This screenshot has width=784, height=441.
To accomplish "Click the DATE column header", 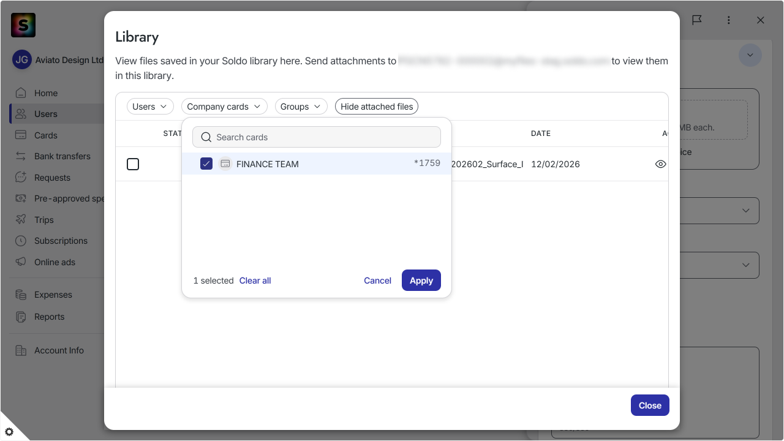I will point(541,134).
